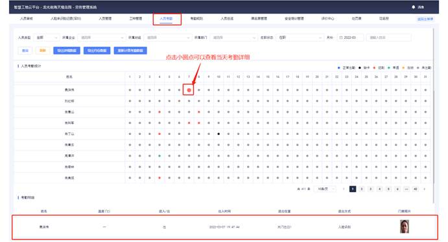Open the 所属企业 dropdown

point(102,38)
